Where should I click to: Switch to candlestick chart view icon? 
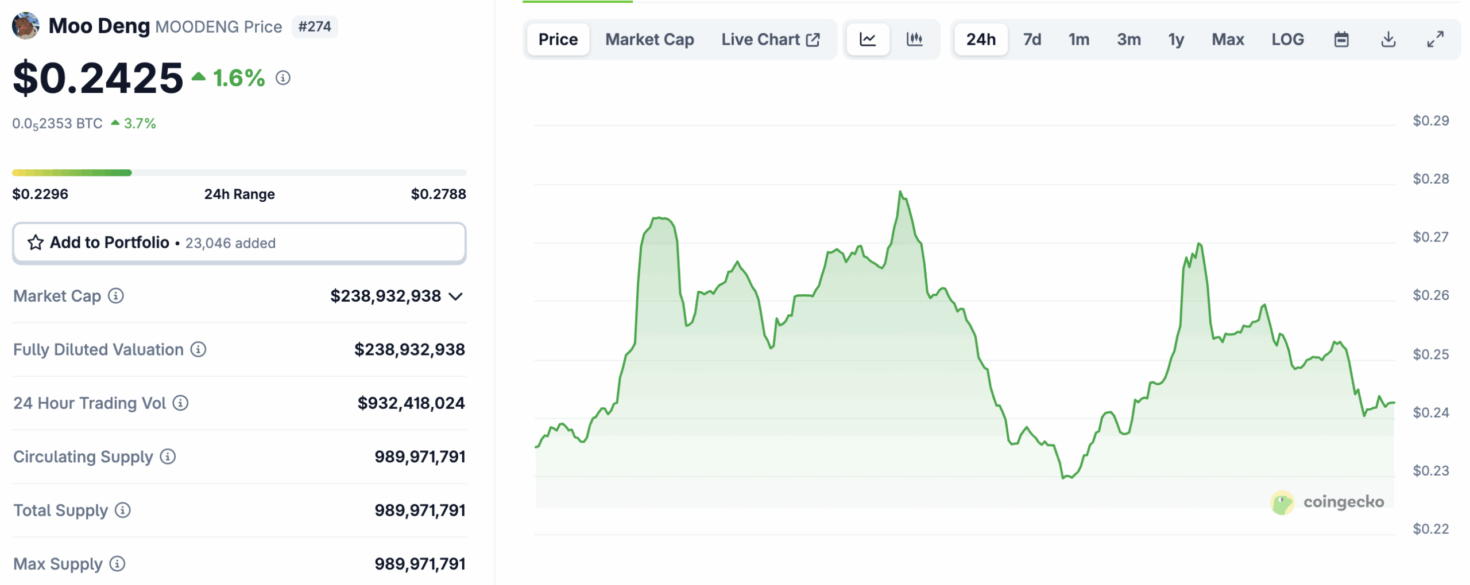(914, 40)
